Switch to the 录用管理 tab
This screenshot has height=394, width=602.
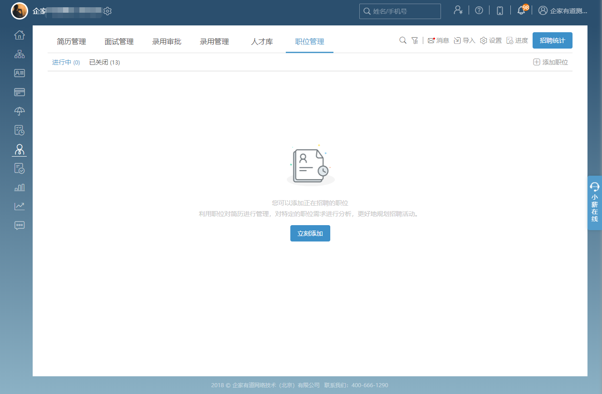[215, 42]
